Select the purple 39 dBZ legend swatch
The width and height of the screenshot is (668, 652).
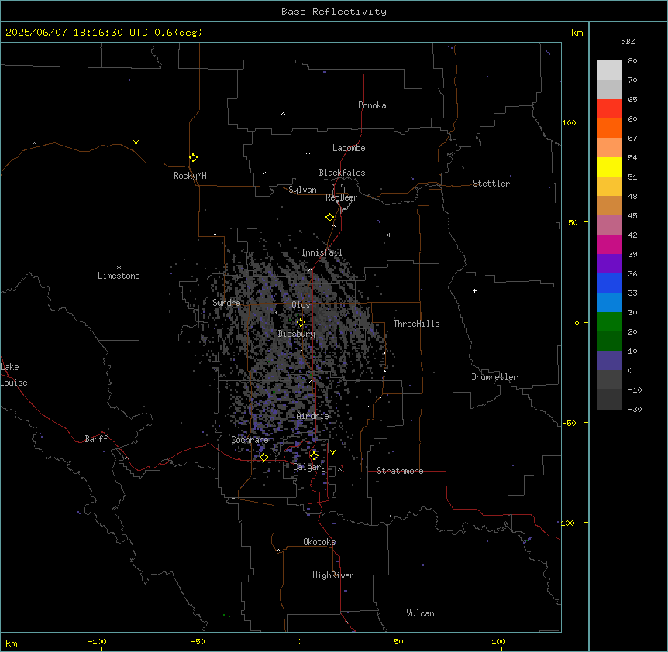point(609,264)
